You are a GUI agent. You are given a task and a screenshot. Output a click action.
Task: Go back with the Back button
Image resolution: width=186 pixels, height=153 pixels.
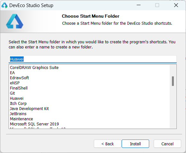(x=108, y=144)
